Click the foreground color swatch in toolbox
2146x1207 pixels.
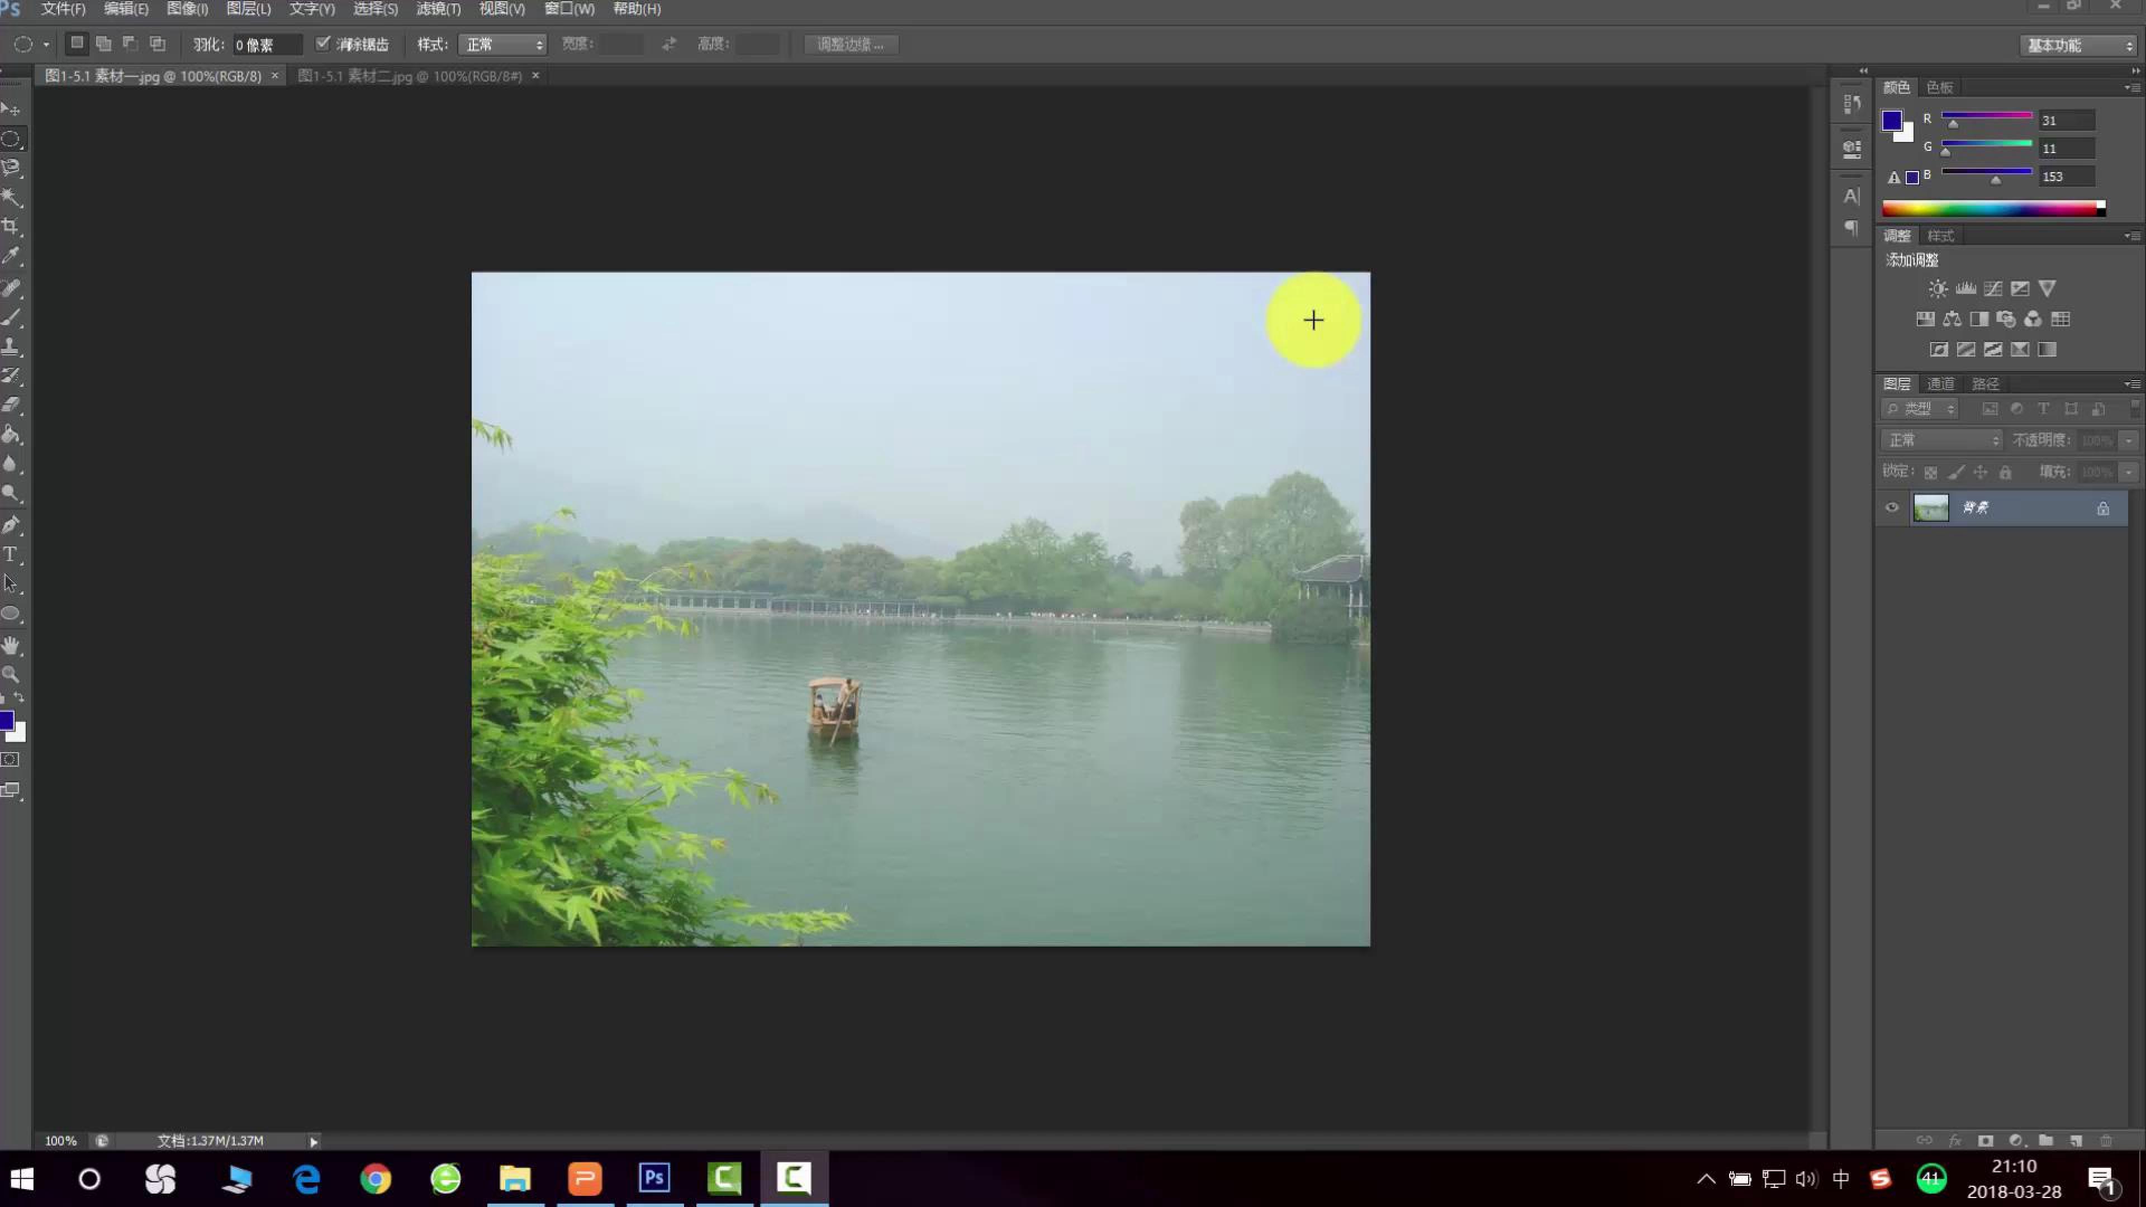[6, 720]
